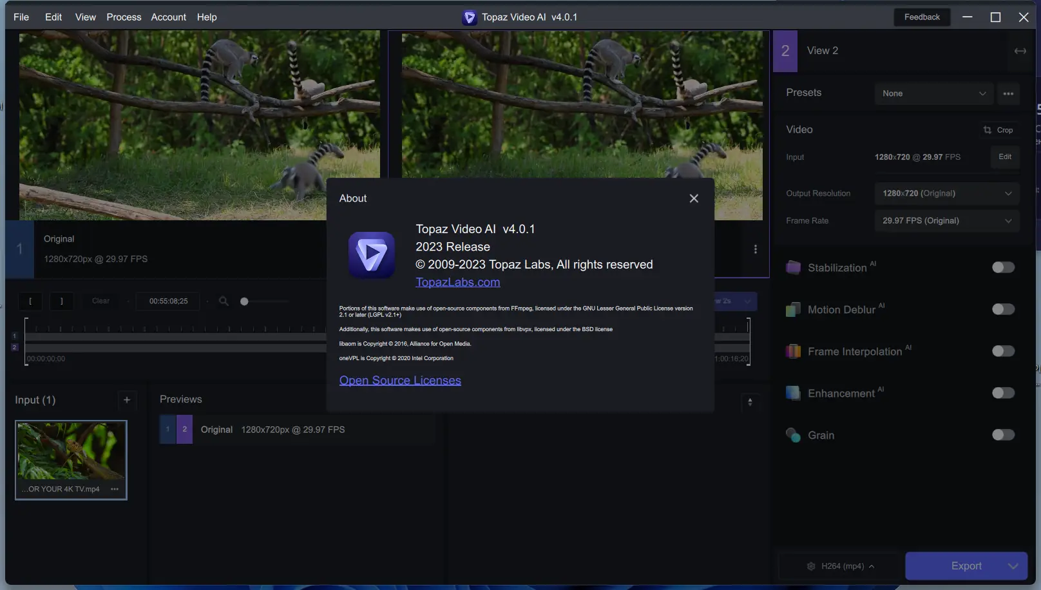Open the TopazLabs.com link
The height and width of the screenshot is (590, 1041).
click(x=457, y=282)
